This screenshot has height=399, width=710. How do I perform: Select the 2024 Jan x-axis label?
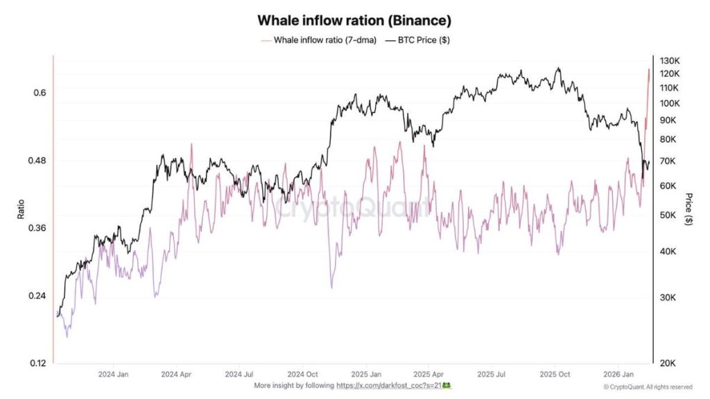pyautogui.click(x=114, y=373)
